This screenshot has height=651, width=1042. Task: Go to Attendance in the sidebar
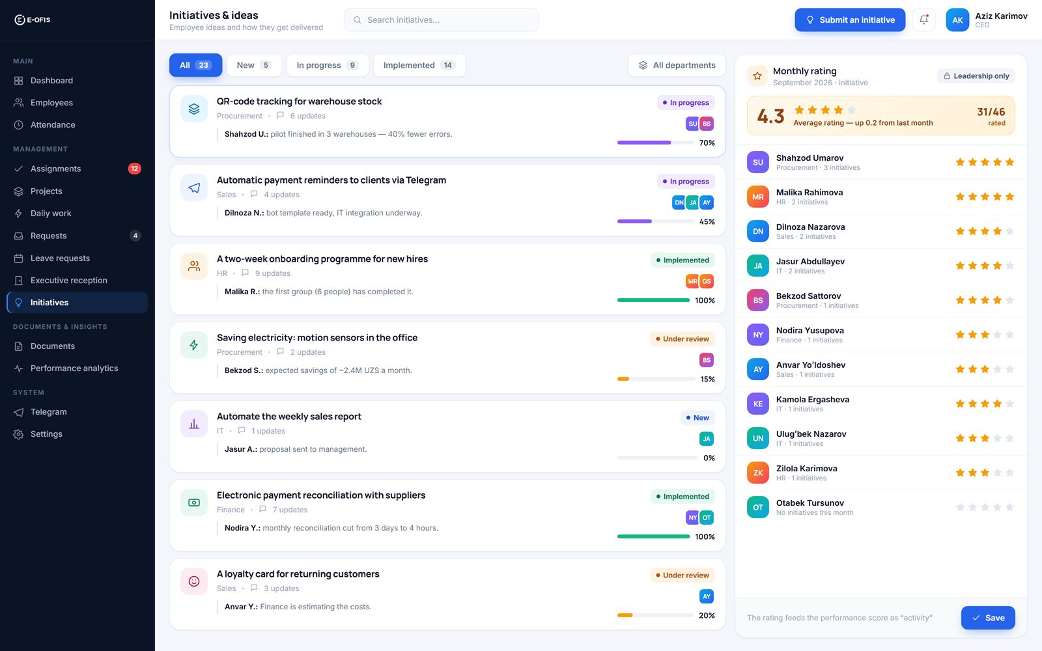[77, 125]
